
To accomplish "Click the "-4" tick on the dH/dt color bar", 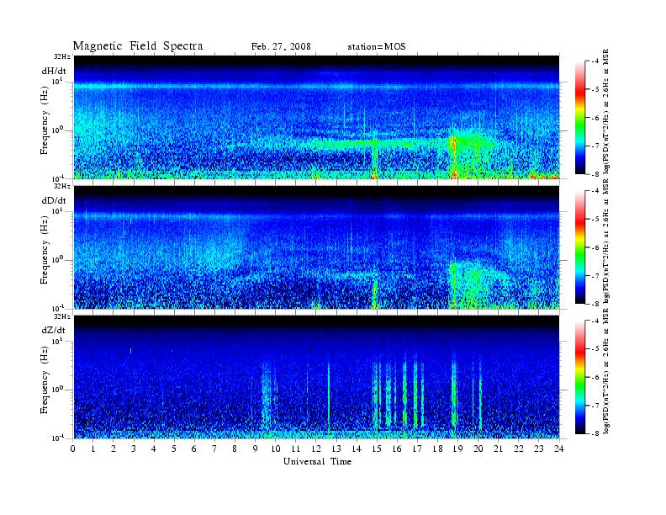I will (x=595, y=61).
